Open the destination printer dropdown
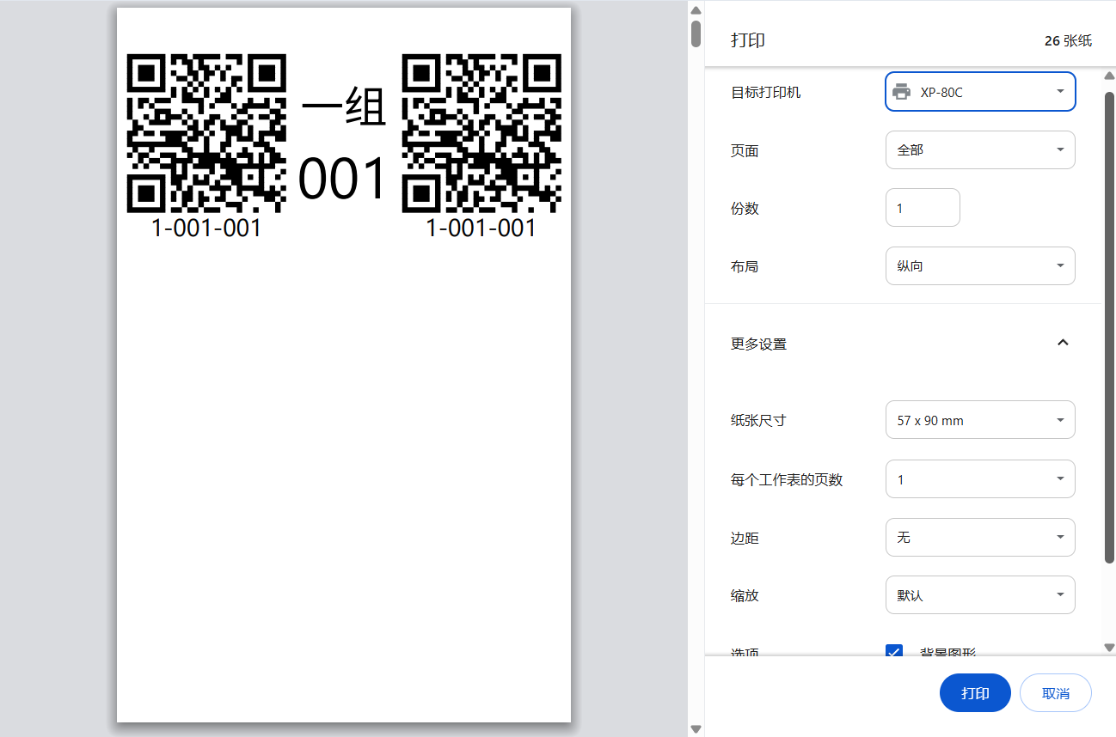This screenshot has width=1116, height=737. click(980, 92)
